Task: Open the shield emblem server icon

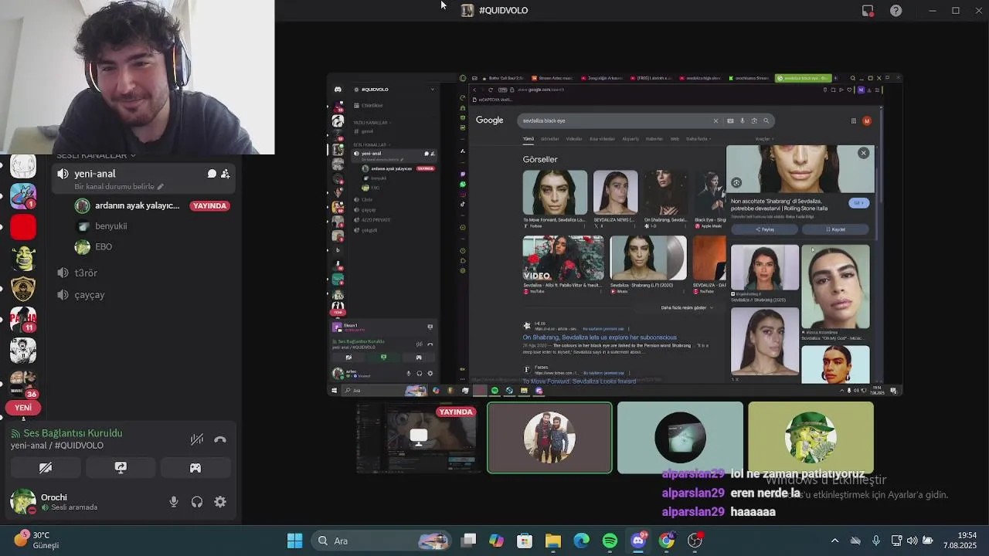Action: 23,289
